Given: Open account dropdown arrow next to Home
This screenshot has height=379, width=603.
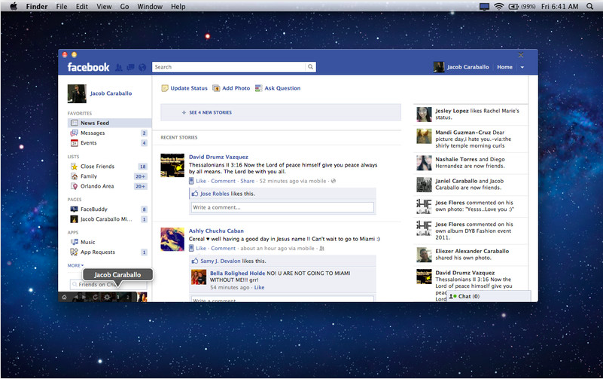Looking at the screenshot, I should pyautogui.click(x=522, y=67).
